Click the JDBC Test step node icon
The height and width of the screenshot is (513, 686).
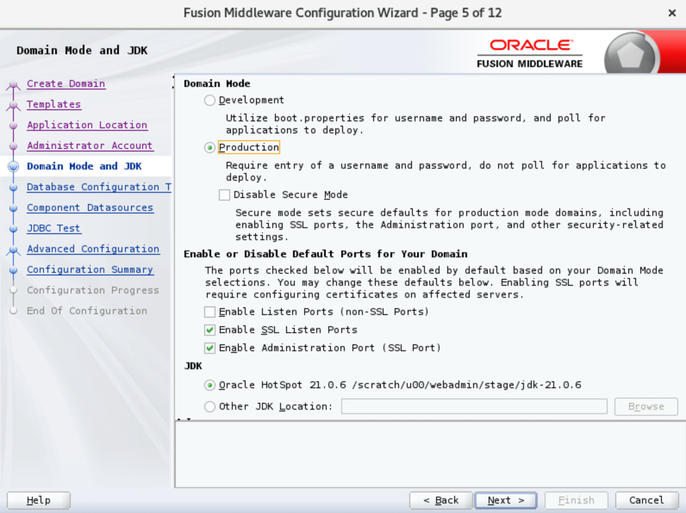click(13, 229)
